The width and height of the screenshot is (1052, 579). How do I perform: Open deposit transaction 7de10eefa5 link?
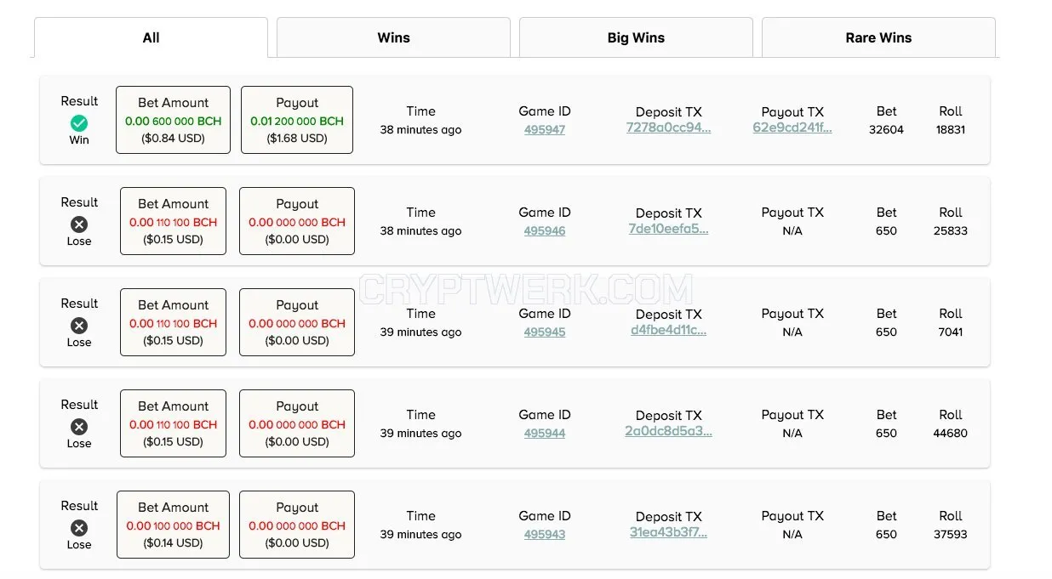click(x=668, y=229)
